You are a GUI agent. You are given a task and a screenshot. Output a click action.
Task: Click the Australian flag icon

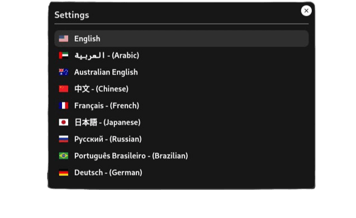tap(64, 72)
